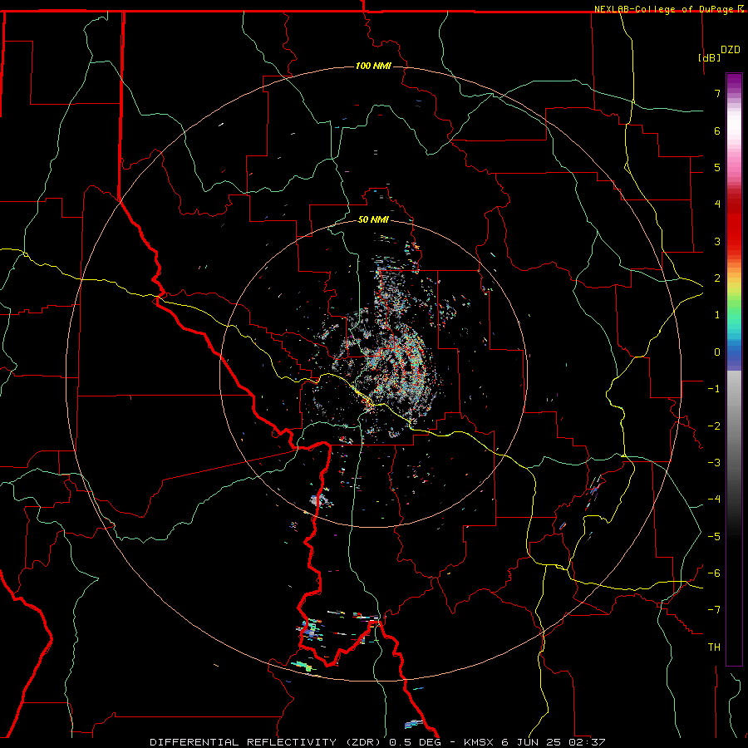Click the 5 value on the color scale
This screenshot has height=748, width=748.
(x=717, y=167)
